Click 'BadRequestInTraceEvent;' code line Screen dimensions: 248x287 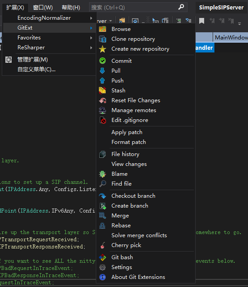[x=36, y=268]
